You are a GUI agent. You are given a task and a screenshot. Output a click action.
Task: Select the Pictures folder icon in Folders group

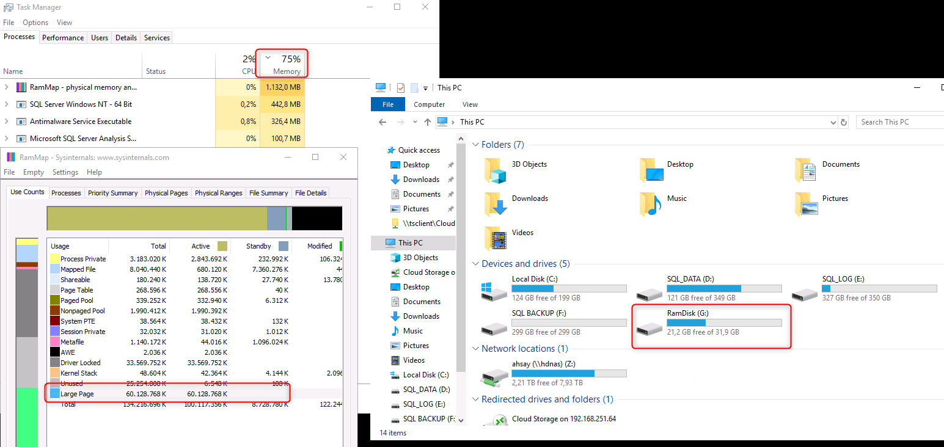pyautogui.click(x=807, y=204)
